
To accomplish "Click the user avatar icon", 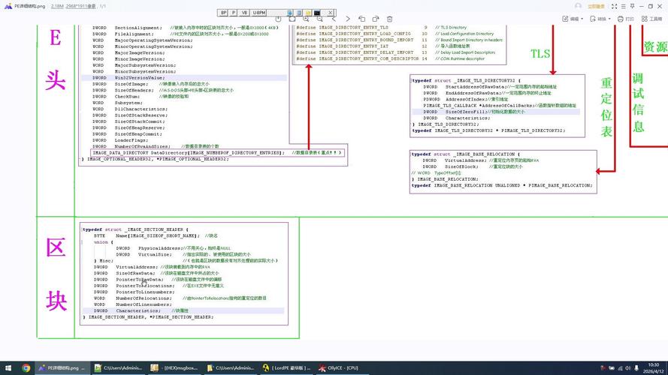I will [x=578, y=7].
